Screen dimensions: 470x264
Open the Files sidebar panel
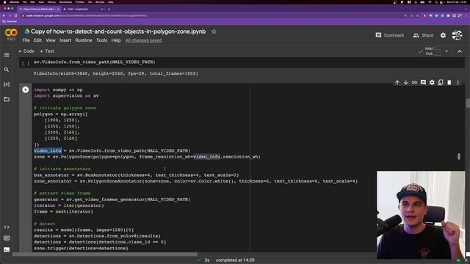coord(7,99)
